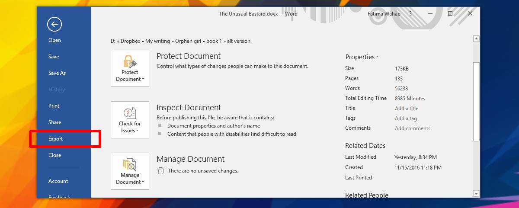Click the Protect Document heading
The image size is (519, 208).
click(x=189, y=56)
